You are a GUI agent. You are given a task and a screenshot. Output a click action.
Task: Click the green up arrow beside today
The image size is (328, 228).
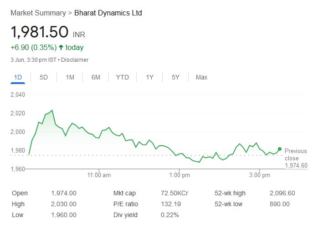click(61, 47)
